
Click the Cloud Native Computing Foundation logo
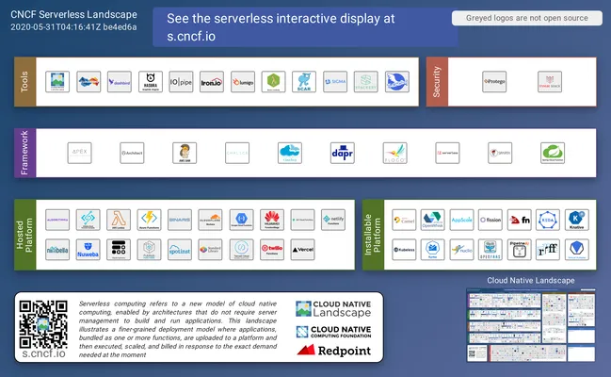click(333, 332)
